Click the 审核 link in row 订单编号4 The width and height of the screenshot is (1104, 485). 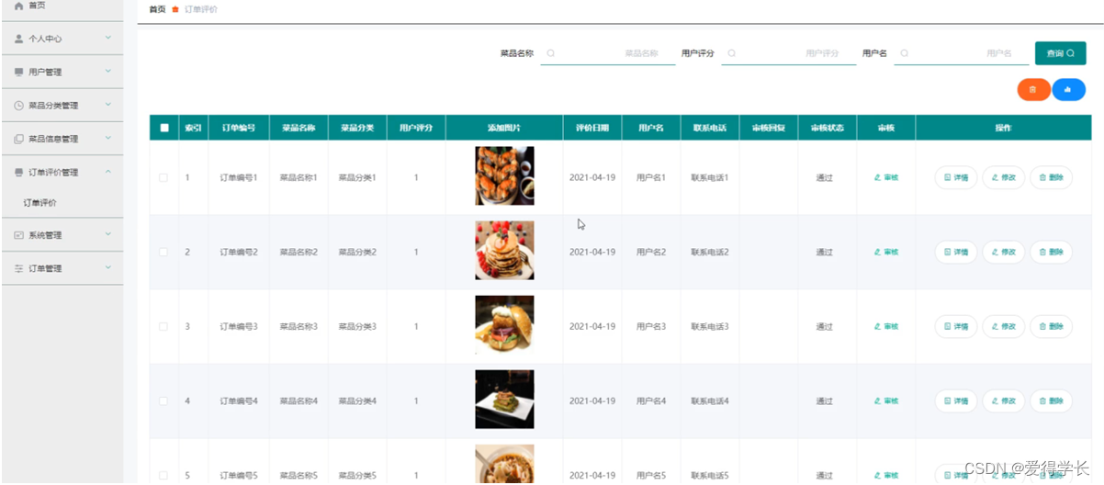coord(885,400)
